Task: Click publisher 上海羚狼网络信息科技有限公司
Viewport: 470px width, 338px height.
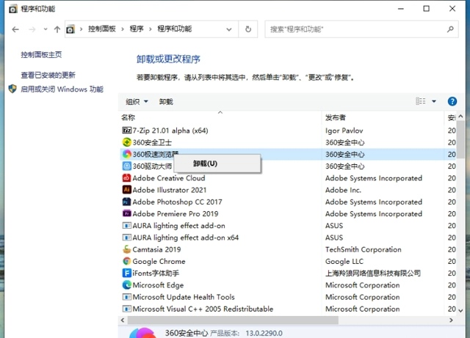Action: click(x=373, y=273)
